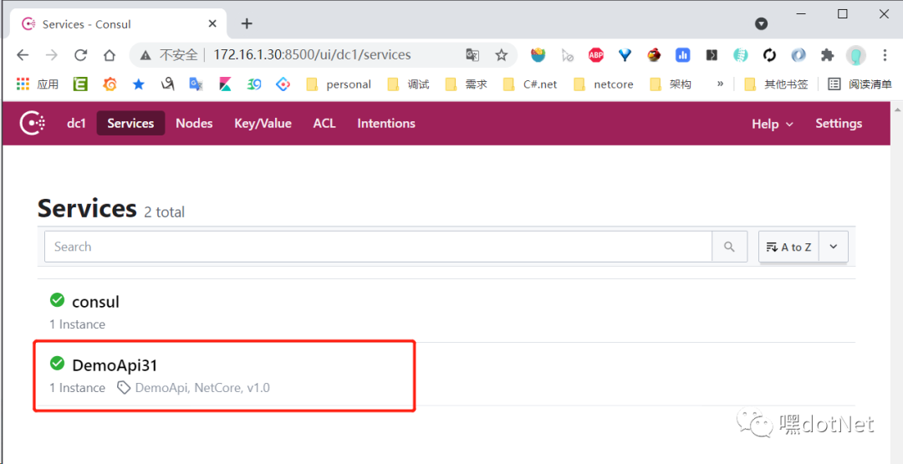Viewport: 903px width, 464px height.
Task: Open the A to Z sort dropdown
Action: (789, 247)
